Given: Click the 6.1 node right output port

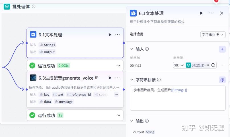Looking at the screenshot, I should pyautogui.click(x=124, y=43).
